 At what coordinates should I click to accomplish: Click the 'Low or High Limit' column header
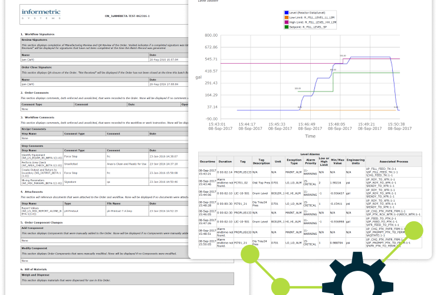[324, 162]
